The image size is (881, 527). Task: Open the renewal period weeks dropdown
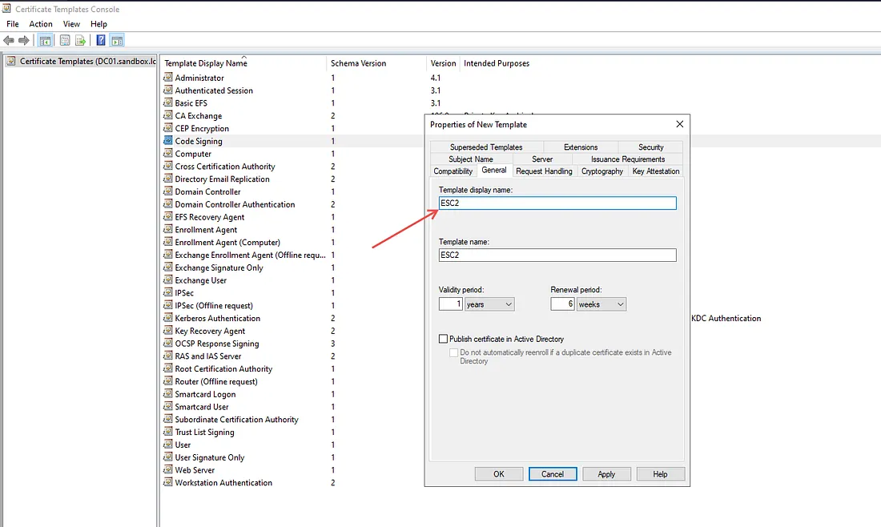coord(601,304)
